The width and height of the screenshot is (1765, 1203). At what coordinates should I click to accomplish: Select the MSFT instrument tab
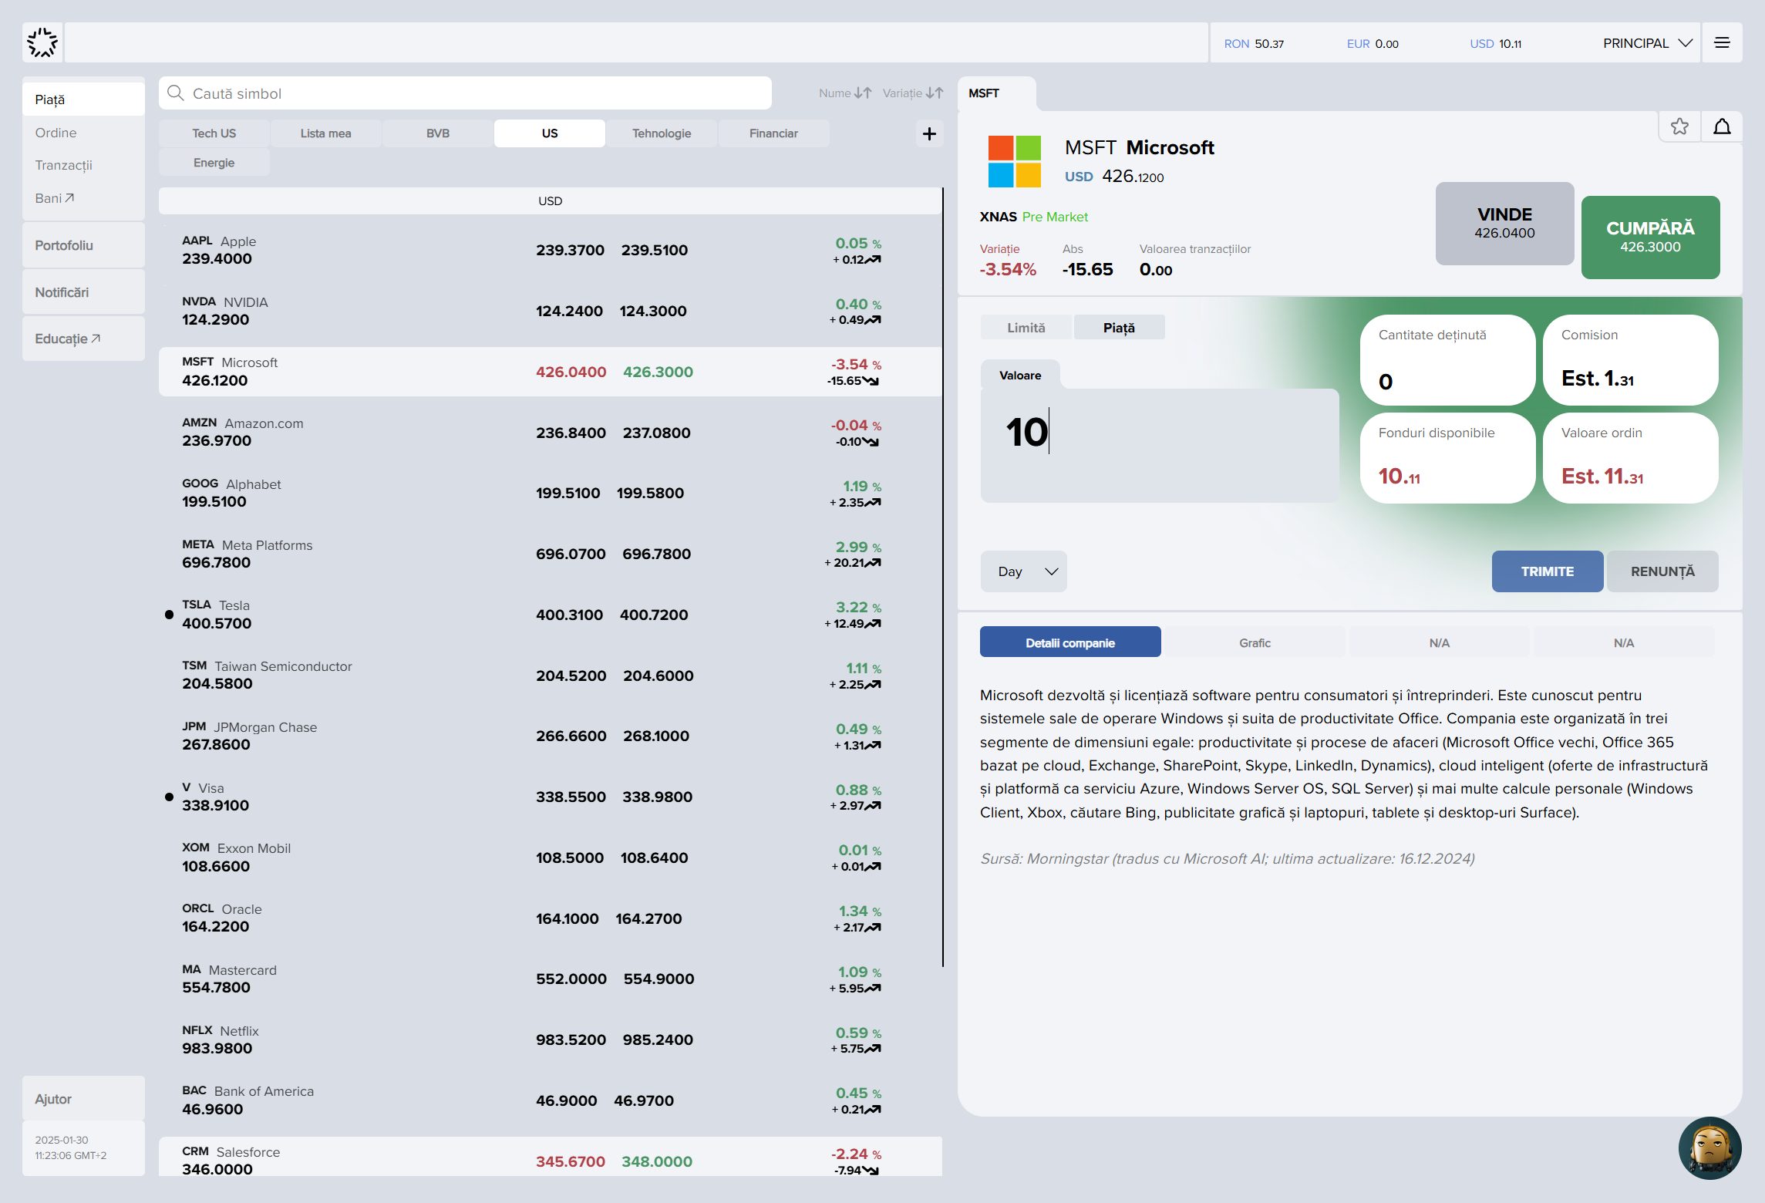996,93
